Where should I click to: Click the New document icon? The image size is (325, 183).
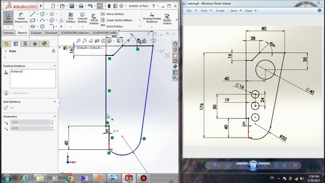pos(53,6)
